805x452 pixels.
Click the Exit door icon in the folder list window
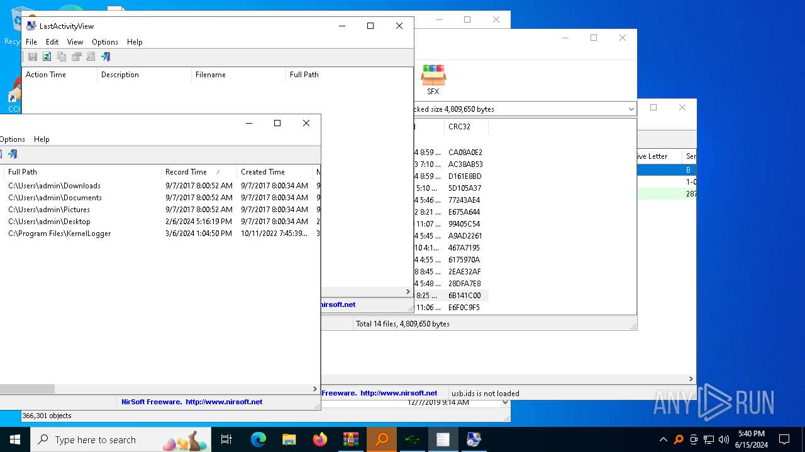pyautogui.click(x=13, y=154)
